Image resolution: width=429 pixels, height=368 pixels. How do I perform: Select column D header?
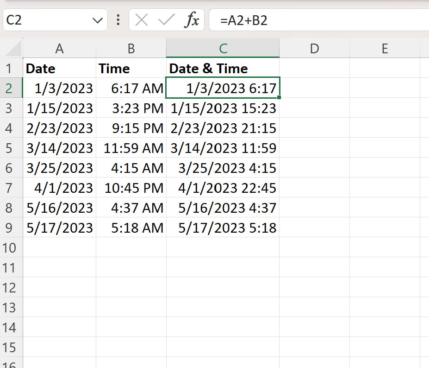point(314,49)
